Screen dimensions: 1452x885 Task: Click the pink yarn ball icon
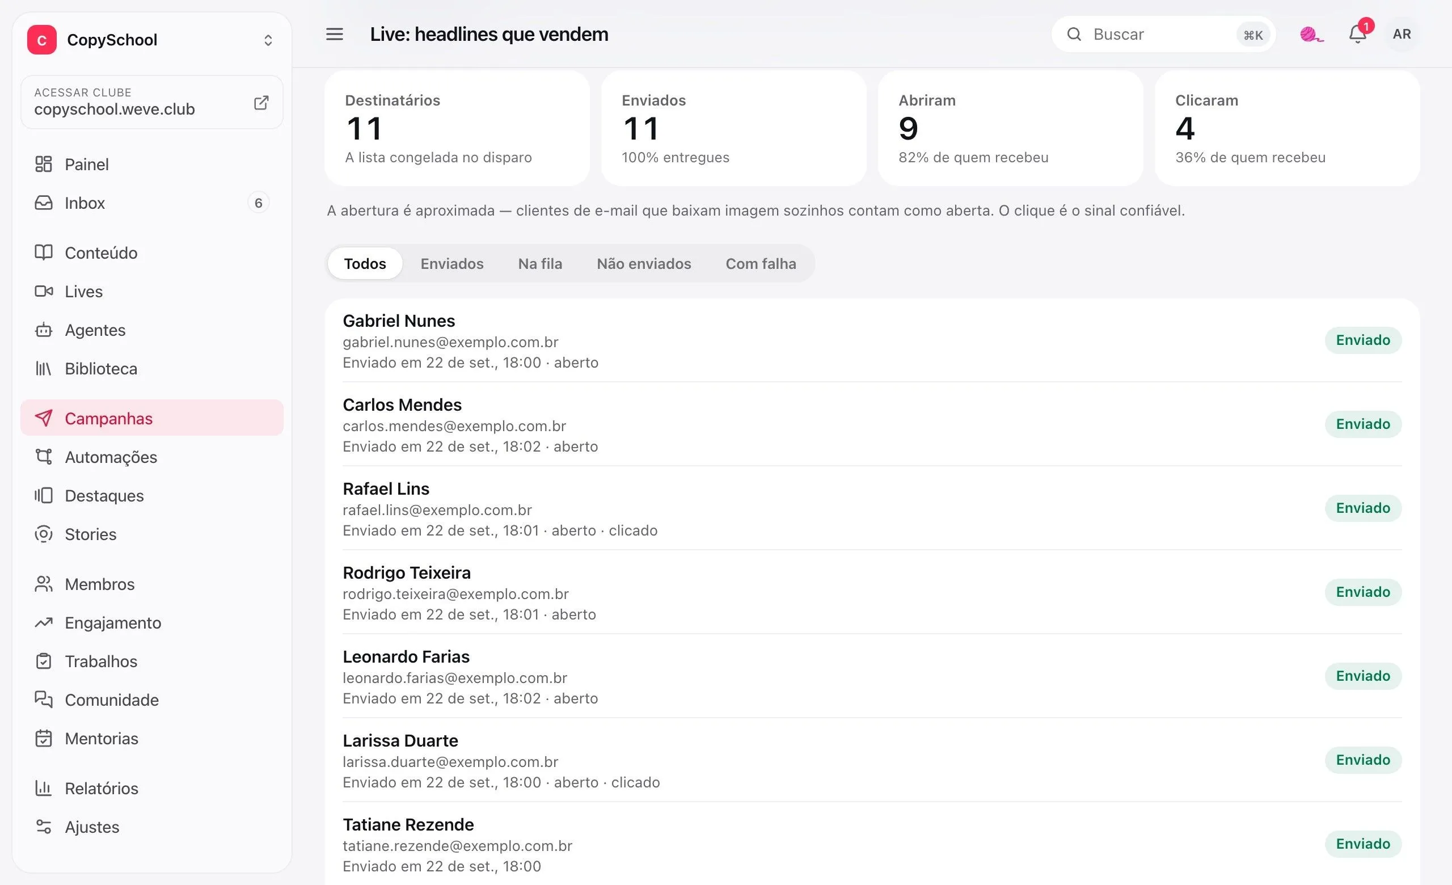coord(1311,34)
